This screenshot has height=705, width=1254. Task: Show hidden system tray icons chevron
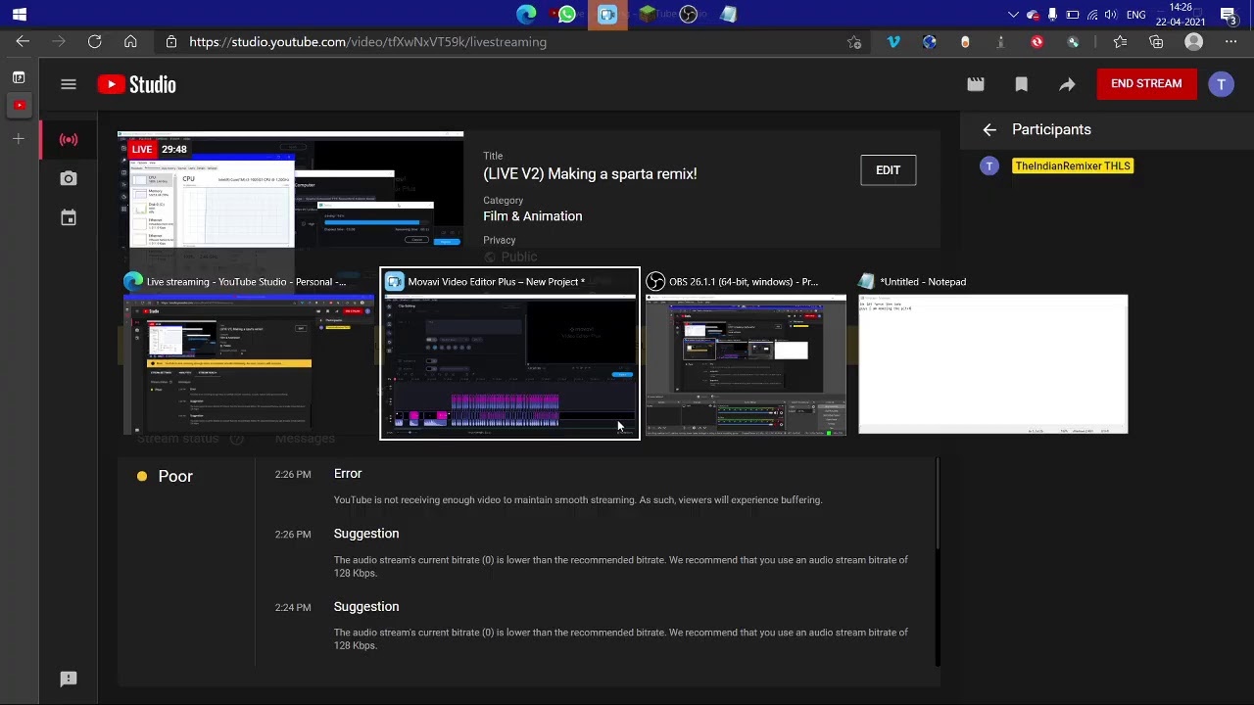(1013, 15)
